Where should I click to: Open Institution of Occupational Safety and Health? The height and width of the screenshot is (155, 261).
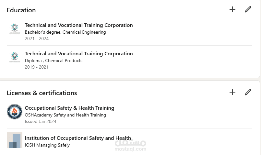coord(78,138)
